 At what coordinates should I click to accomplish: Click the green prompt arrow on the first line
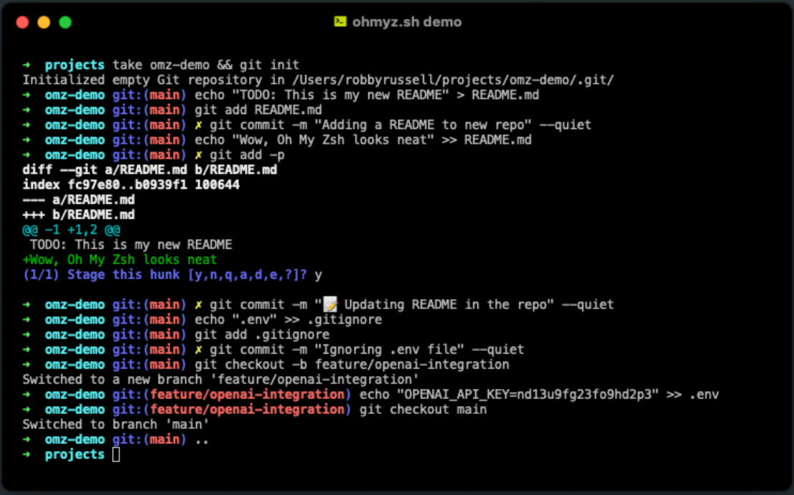(27, 65)
